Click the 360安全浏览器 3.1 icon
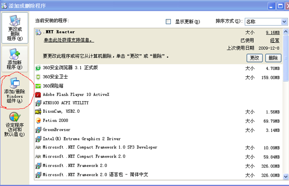This screenshot has width=289, height=186. click(x=38, y=68)
